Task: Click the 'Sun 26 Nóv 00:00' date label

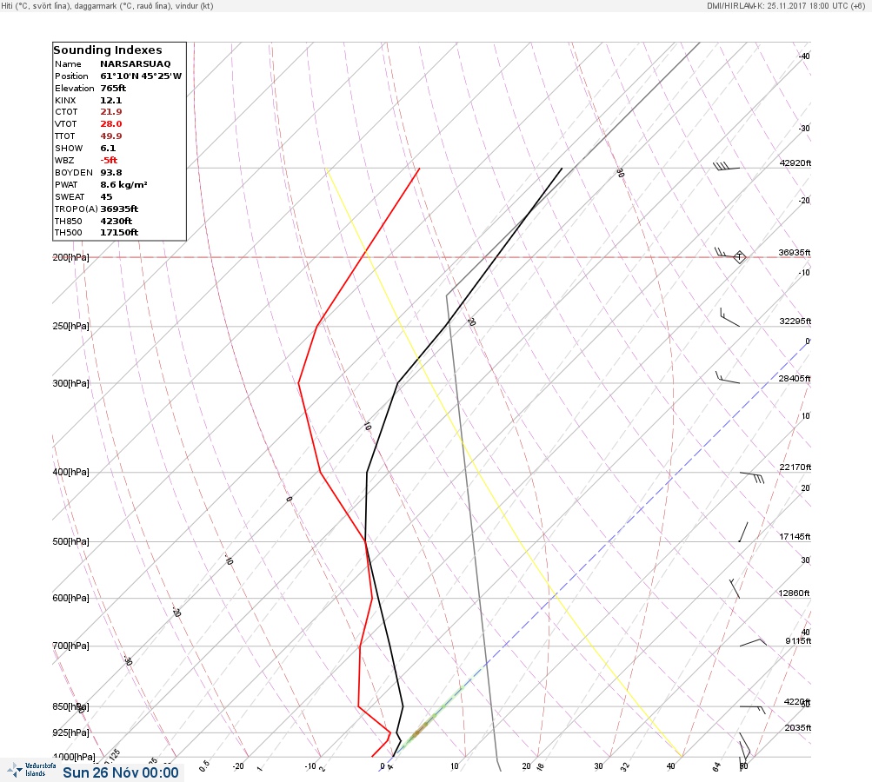Action: click(x=121, y=772)
